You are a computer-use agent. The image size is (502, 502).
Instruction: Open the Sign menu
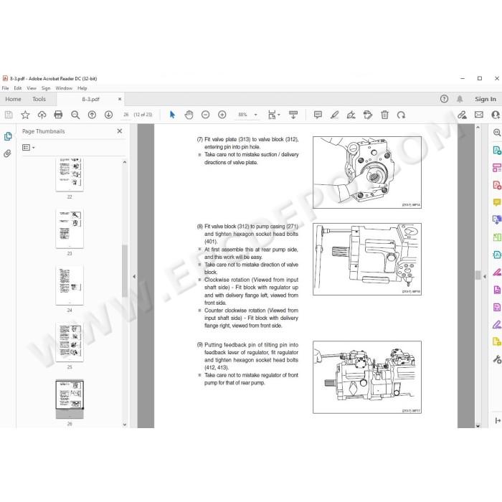coord(46,88)
